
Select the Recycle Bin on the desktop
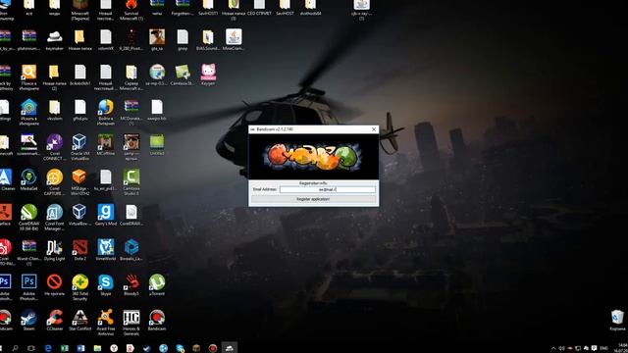pyautogui.click(x=617, y=321)
